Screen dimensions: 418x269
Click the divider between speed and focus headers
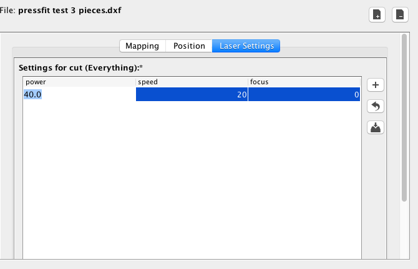[x=248, y=82]
